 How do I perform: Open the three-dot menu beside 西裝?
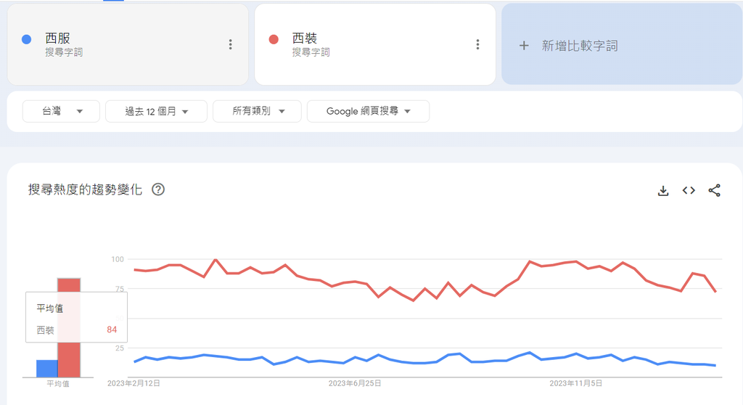point(477,44)
